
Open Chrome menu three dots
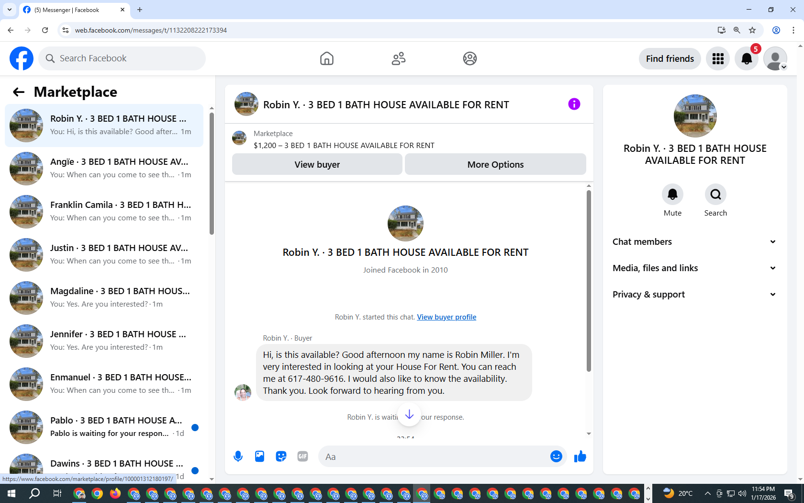793,30
